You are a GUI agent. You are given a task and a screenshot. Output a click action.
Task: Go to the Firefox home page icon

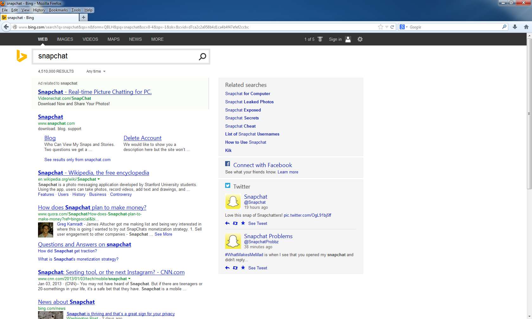click(x=526, y=27)
